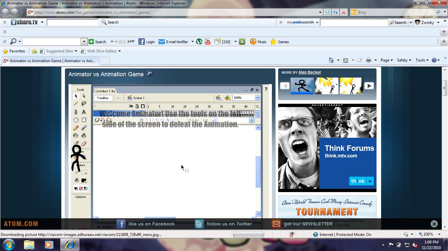The width and height of the screenshot is (448, 251).
Task: Open the Alan Becker link
Action: [x=310, y=72]
